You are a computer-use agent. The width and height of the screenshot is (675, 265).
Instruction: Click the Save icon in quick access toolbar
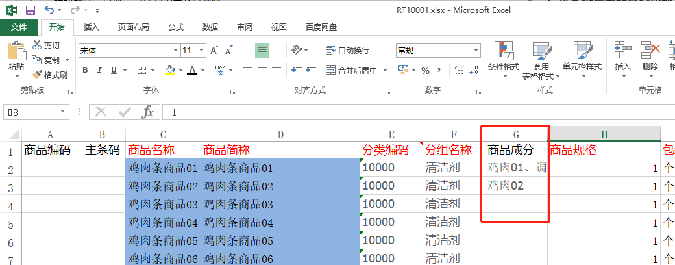31,10
